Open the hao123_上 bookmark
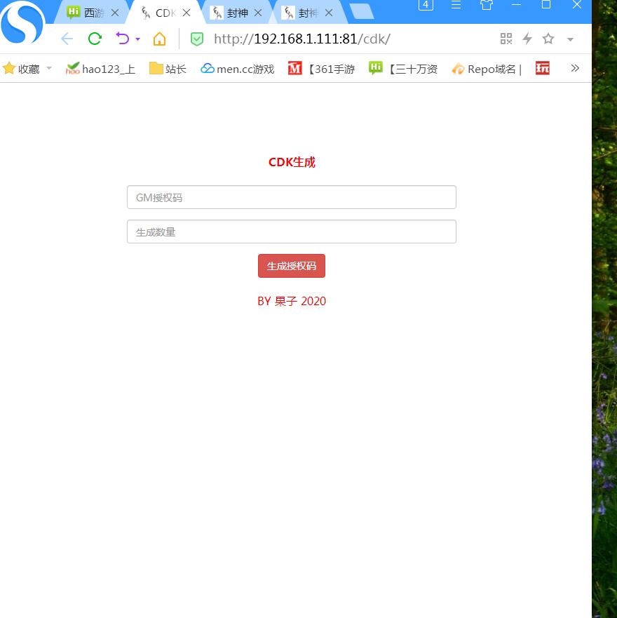The height and width of the screenshot is (618, 617). point(100,69)
